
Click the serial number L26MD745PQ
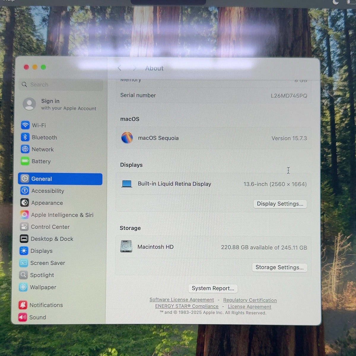[289, 96]
